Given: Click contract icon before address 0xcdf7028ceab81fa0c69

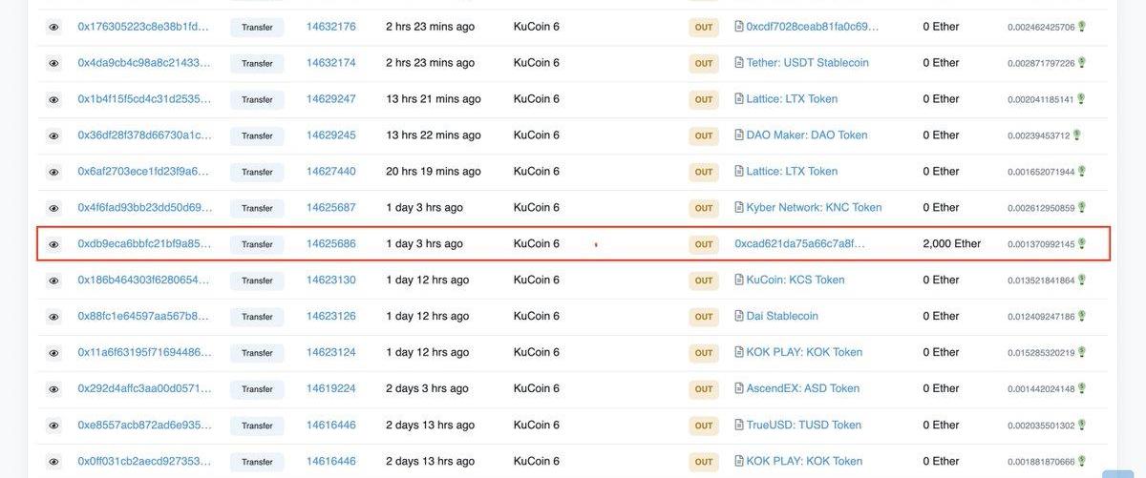Looking at the screenshot, I should tap(738, 27).
